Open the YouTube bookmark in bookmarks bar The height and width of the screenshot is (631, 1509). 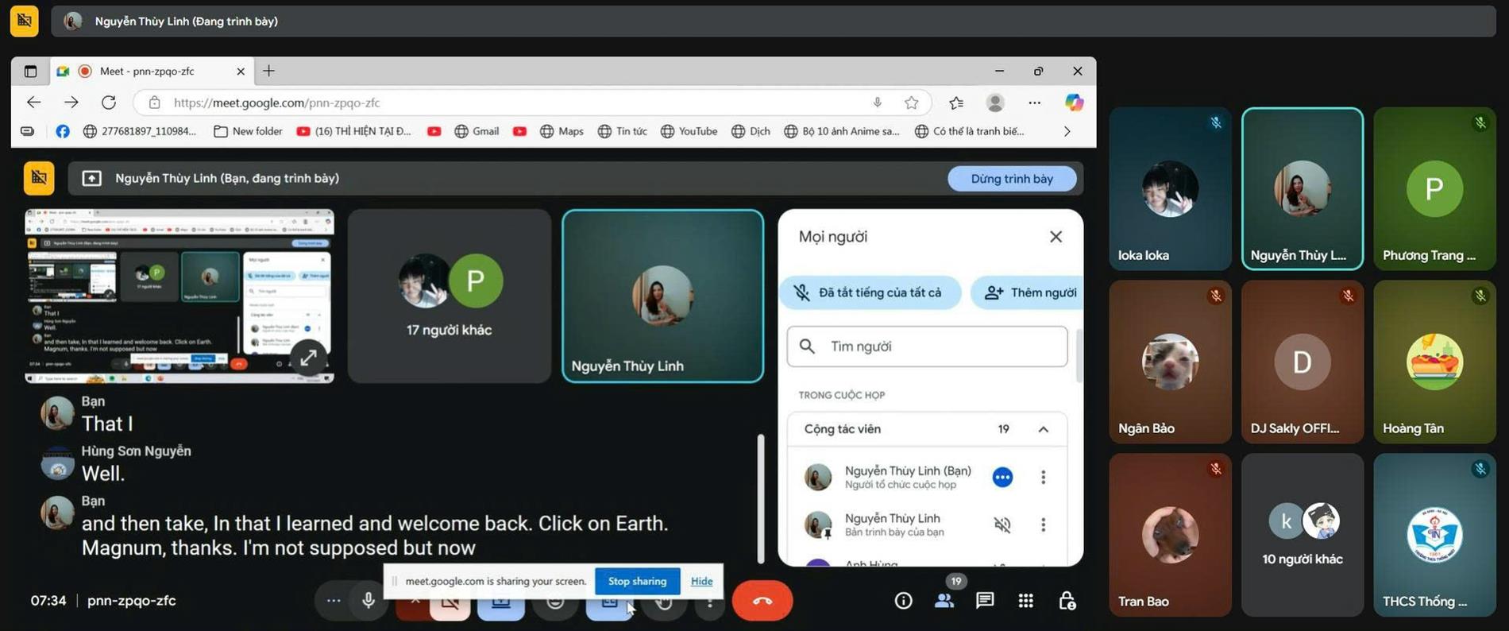689,131
